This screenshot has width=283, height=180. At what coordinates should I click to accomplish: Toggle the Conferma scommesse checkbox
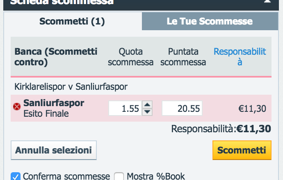pos(16,176)
